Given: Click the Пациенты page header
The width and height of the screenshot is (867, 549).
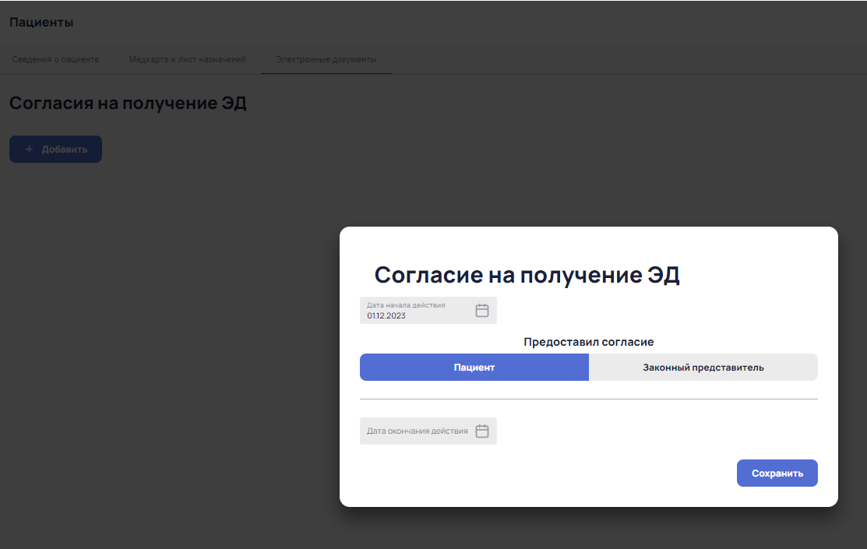Looking at the screenshot, I should (x=41, y=22).
